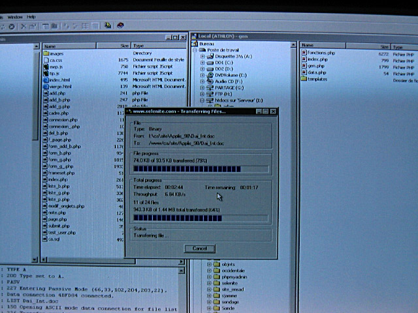Expand the site_ensad folder node

(209, 290)
